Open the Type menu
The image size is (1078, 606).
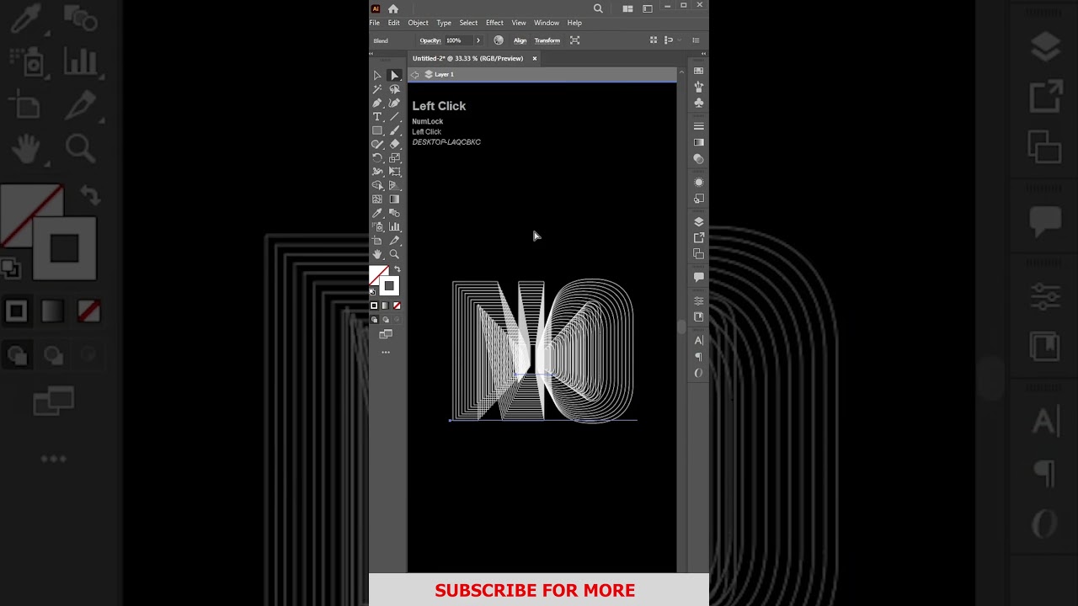(444, 23)
